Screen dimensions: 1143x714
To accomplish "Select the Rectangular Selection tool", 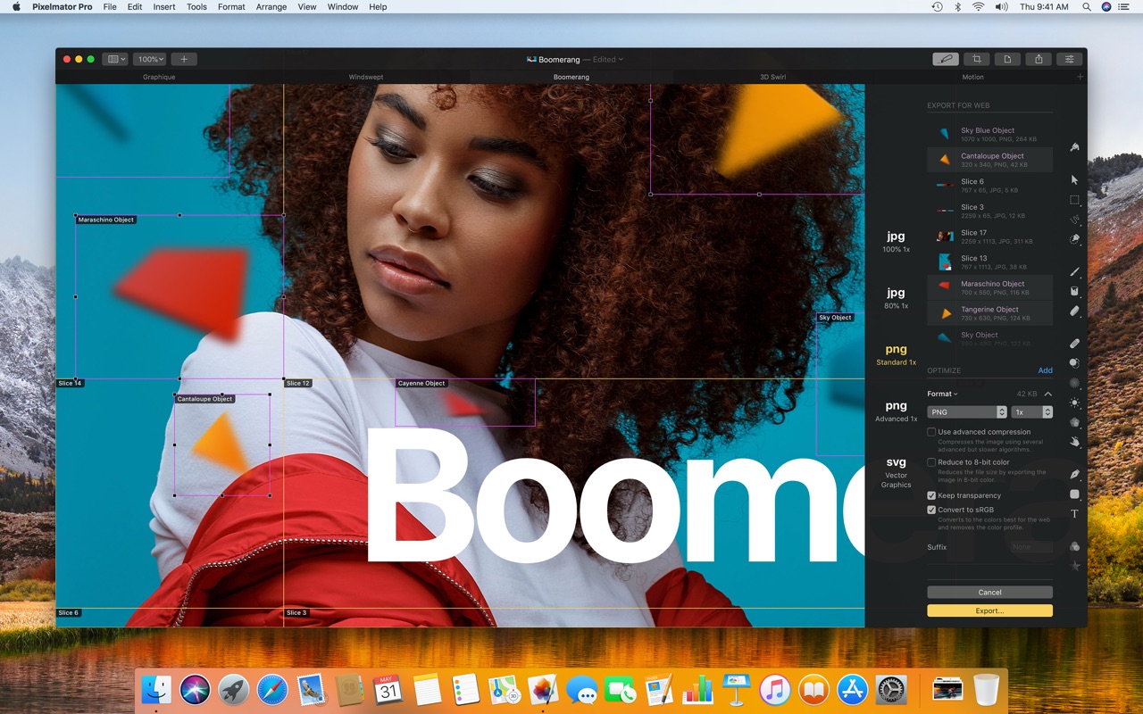I will 1074,200.
